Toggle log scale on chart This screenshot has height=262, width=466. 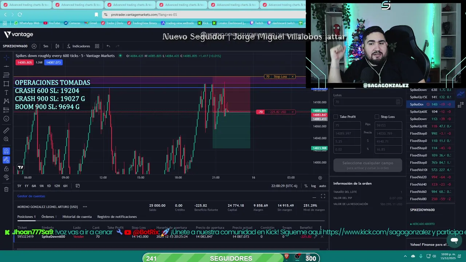tap(313, 186)
